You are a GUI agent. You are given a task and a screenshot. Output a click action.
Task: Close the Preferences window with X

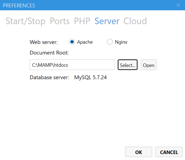tap(178, 5)
